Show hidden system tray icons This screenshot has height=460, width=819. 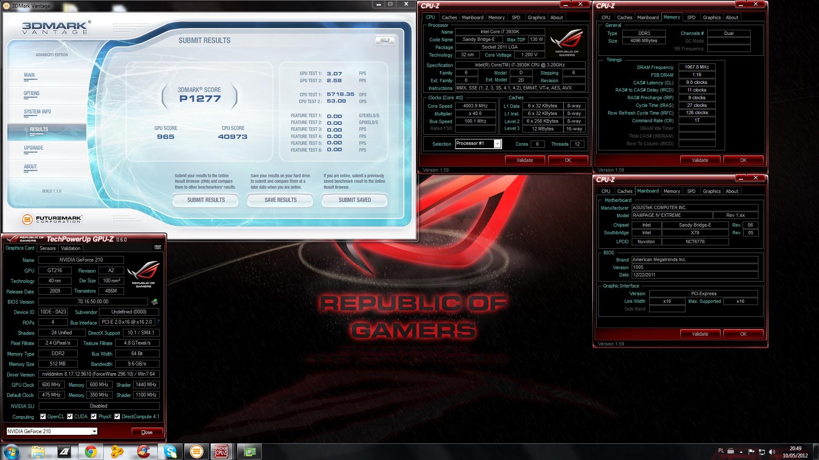[741, 451]
